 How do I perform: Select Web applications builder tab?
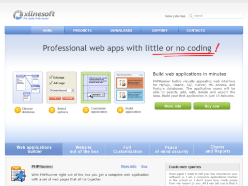[x=34, y=149]
